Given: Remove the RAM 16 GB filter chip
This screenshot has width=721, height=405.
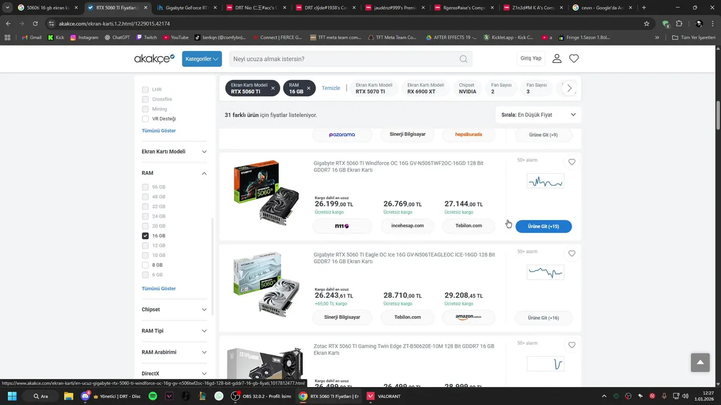Looking at the screenshot, I should pyautogui.click(x=308, y=88).
